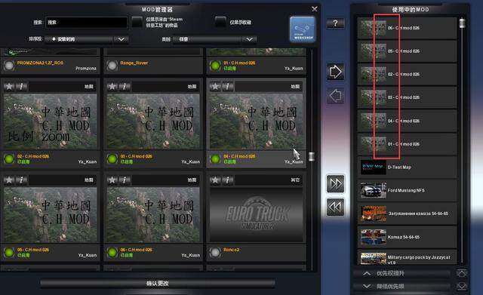This screenshot has height=295, width=483.
Task: Grab the active mods list scrollbar handle
Action: coord(462,23)
